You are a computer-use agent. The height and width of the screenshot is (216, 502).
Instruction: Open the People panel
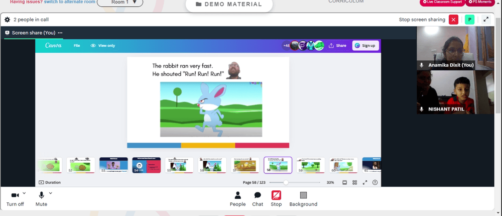[237, 199]
